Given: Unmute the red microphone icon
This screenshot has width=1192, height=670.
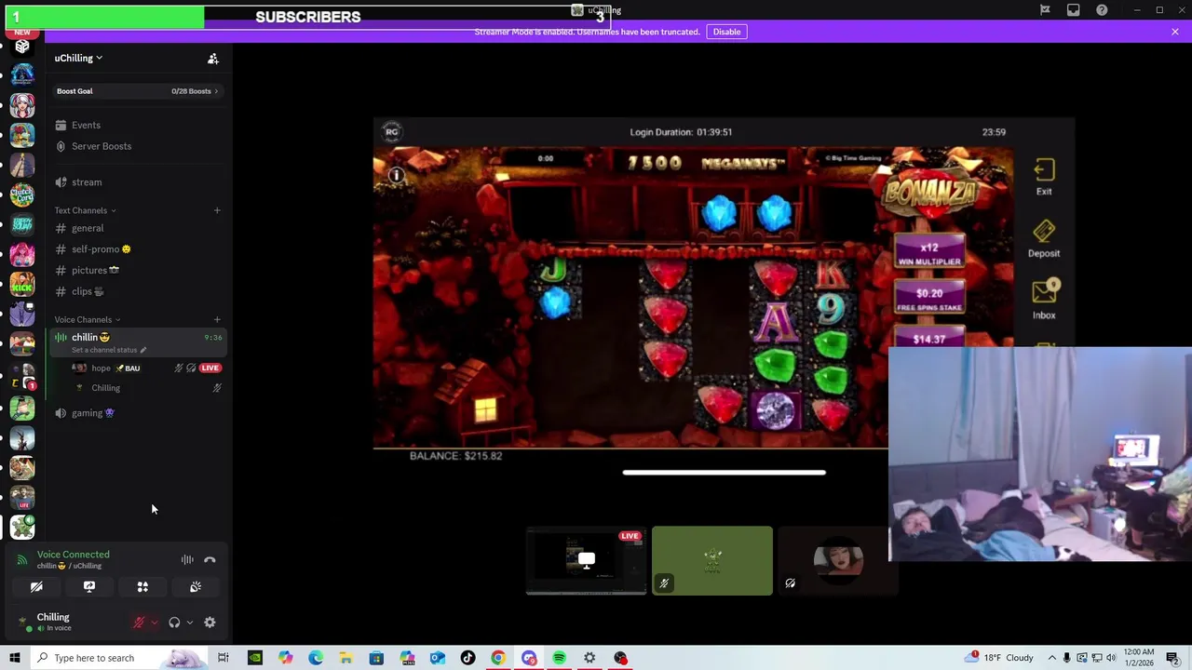Looking at the screenshot, I should tap(139, 623).
